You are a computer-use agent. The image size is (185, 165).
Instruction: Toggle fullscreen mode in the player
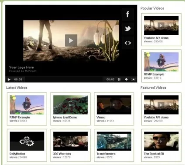pos(134,79)
